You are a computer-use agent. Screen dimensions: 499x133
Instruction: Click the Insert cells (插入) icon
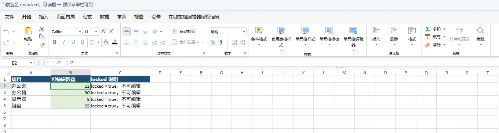pyautogui.click(x=376, y=31)
